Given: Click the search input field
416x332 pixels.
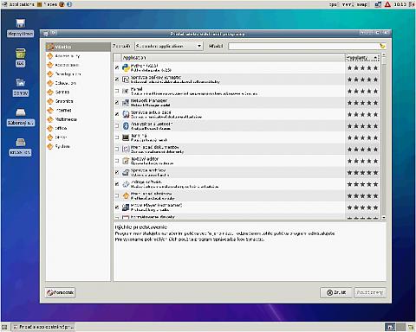Looking at the screenshot, I should [x=307, y=46].
